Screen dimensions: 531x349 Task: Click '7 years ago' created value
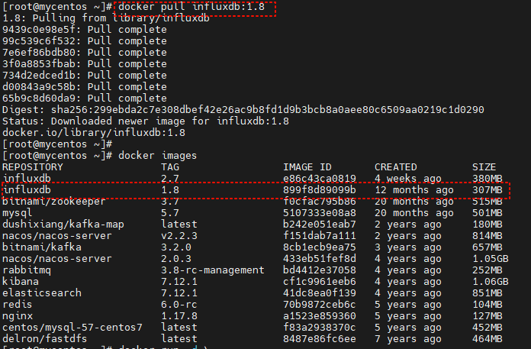point(408,339)
